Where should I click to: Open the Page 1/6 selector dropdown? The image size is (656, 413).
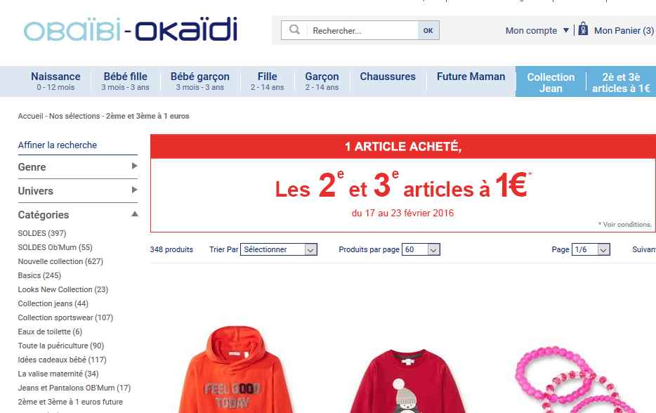(591, 249)
